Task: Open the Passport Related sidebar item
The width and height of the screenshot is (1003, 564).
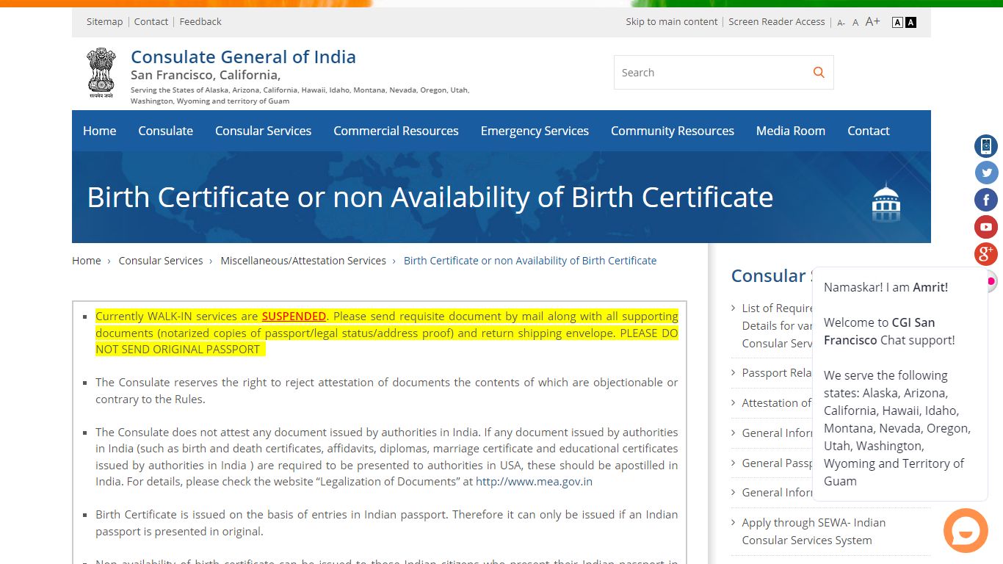Action: [x=777, y=372]
